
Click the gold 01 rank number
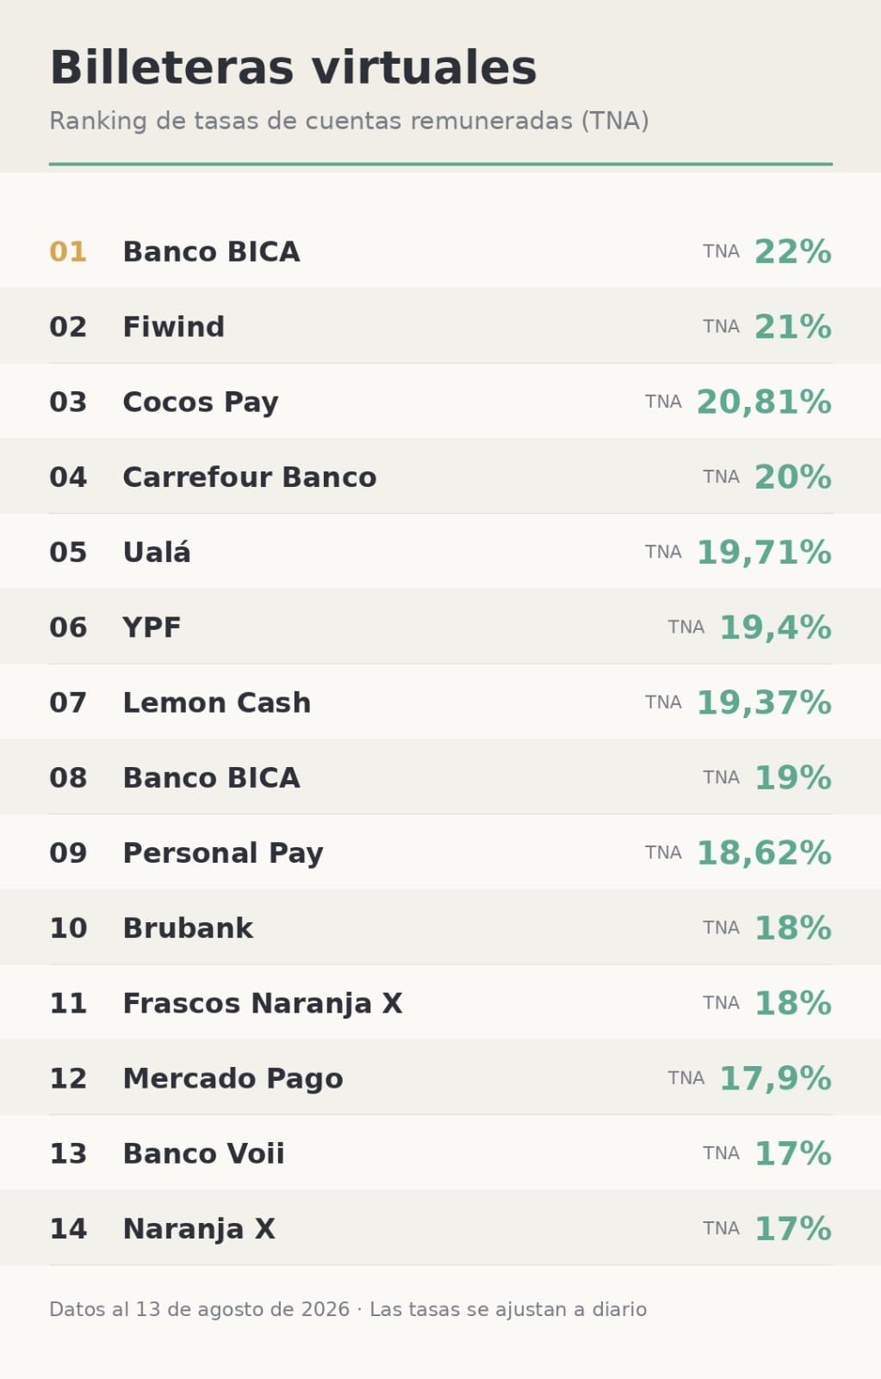pos(68,252)
